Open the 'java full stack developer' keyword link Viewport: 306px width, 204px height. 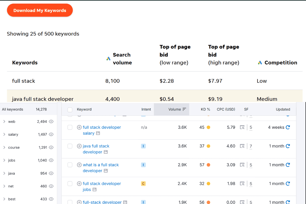tap(96, 149)
